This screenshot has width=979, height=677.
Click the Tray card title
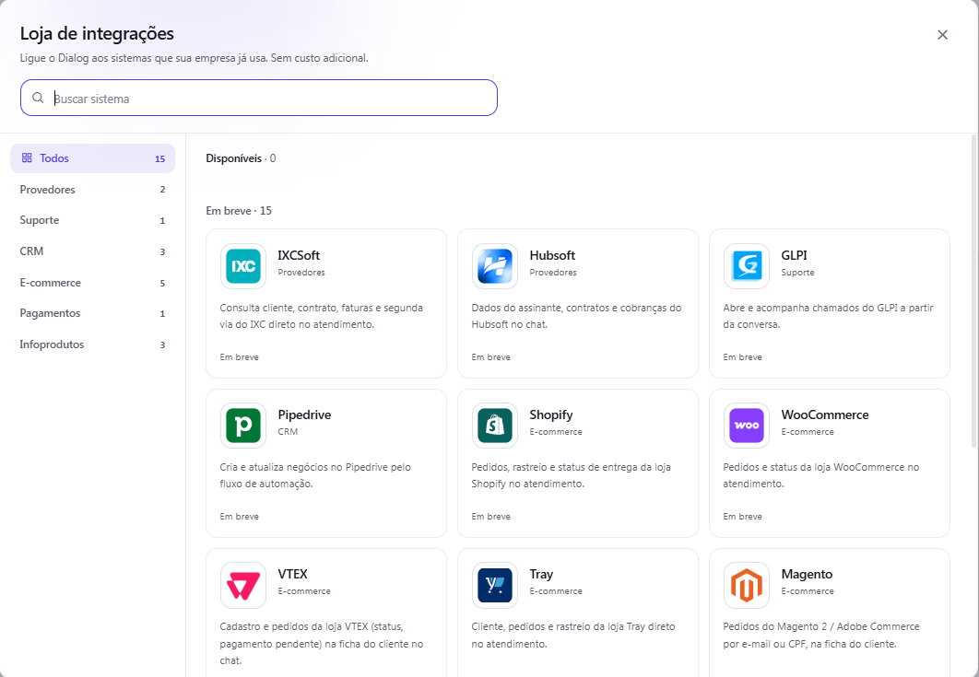541,574
